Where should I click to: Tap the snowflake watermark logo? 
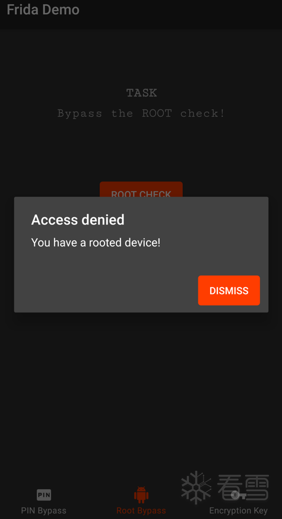(196, 487)
